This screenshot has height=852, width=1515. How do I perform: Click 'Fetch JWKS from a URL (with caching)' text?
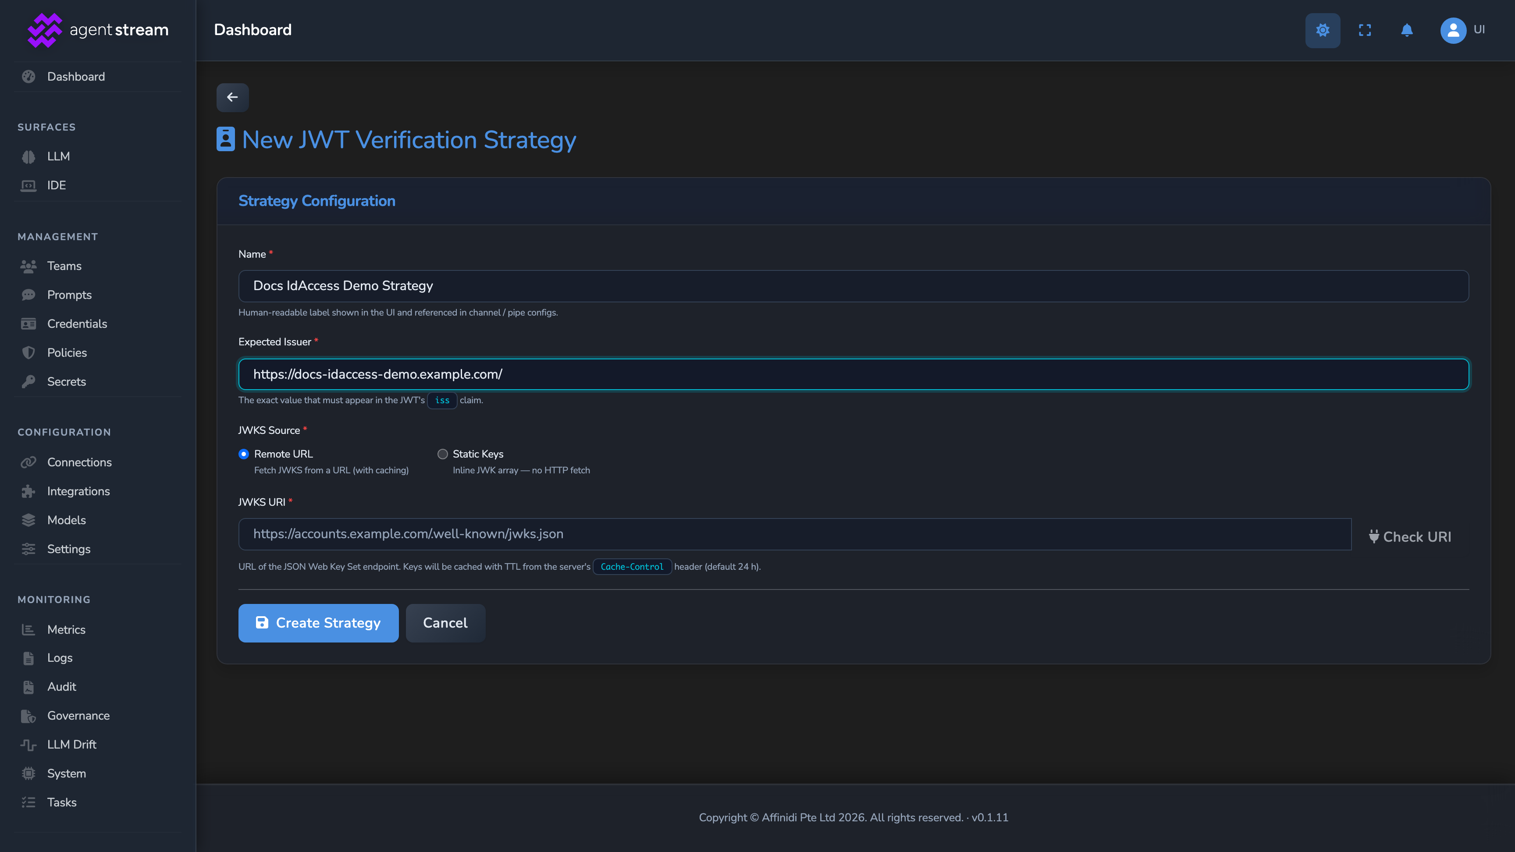coord(331,470)
